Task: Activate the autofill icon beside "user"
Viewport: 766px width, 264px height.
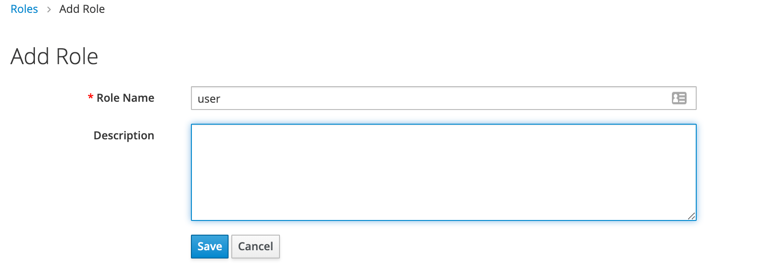Action: [679, 98]
